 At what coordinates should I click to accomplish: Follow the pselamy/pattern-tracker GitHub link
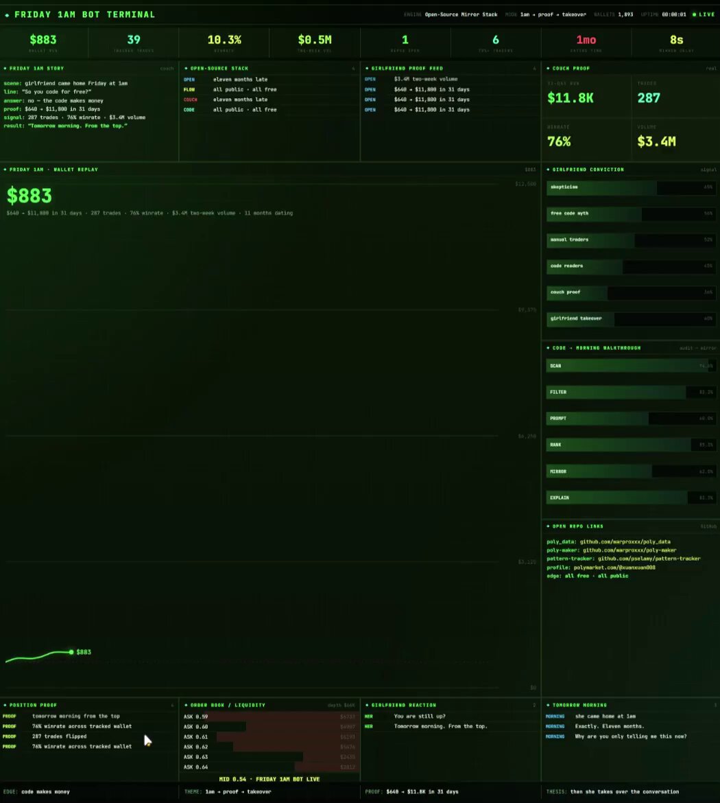[649, 559]
